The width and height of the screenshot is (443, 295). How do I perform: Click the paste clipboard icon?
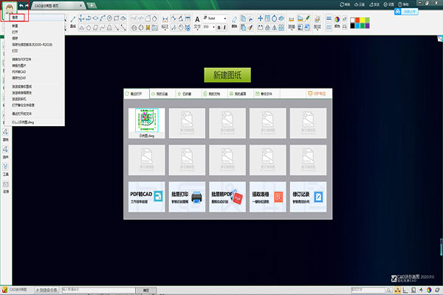tap(243, 28)
